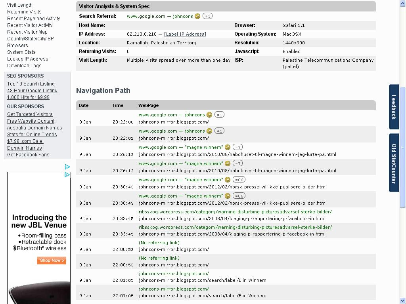The height and width of the screenshot is (304, 406).
Task: Click IP address 82.213.0.210
Action: click(x=142, y=34)
